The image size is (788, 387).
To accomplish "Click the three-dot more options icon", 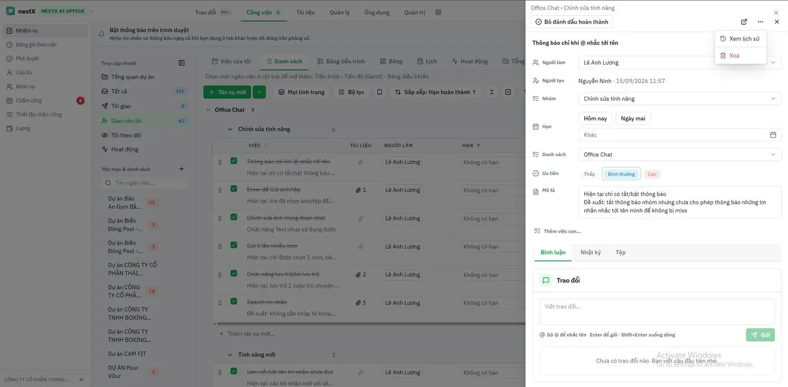I will (x=760, y=22).
